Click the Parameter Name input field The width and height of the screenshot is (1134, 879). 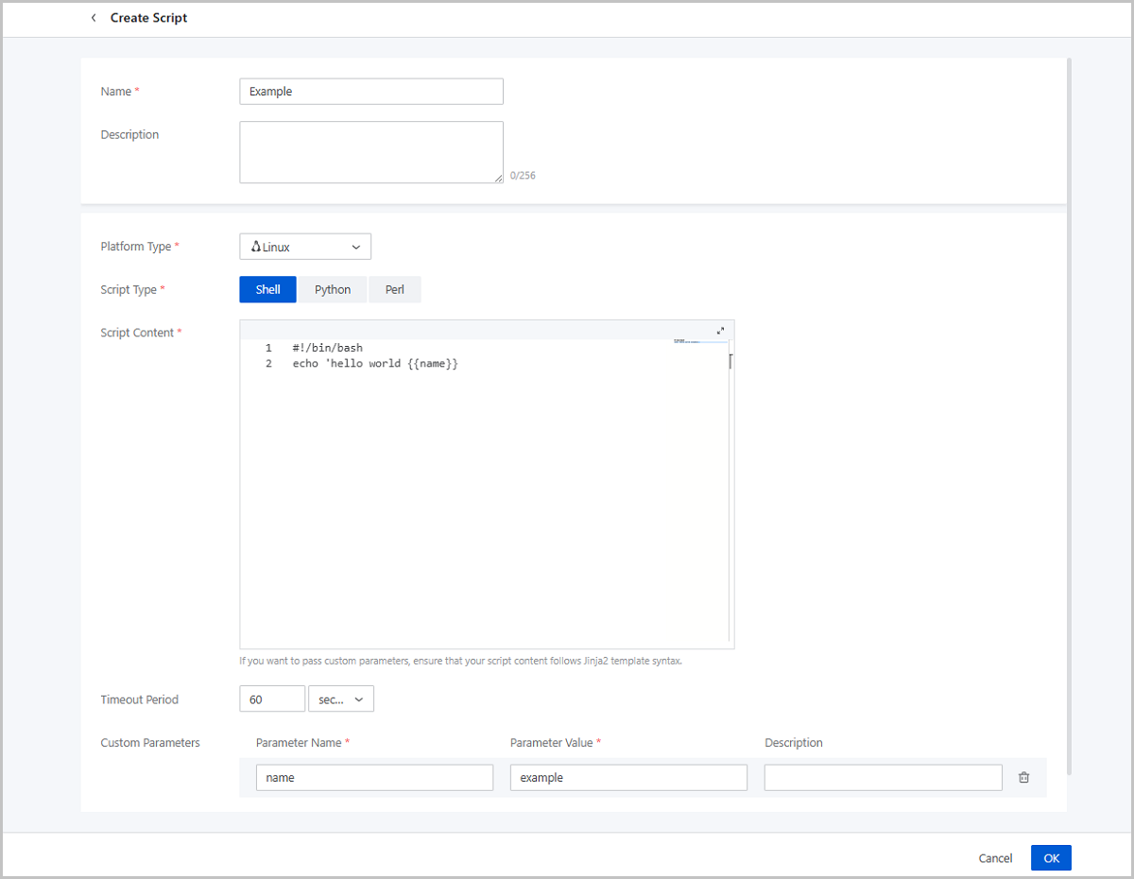pyautogui.click(x=374, y=777)
